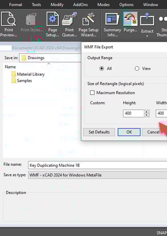Open Summary Info panel
Screen dimensions: 167x236
pos(112,25)
